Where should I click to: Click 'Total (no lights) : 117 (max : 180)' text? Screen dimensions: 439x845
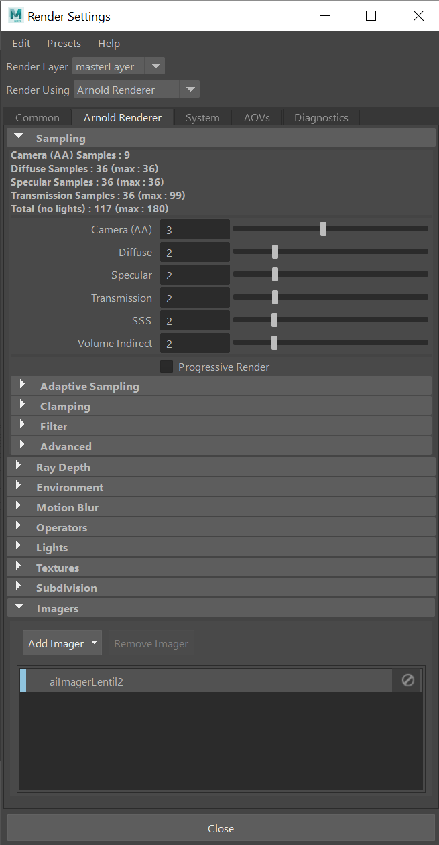point(89,209)
